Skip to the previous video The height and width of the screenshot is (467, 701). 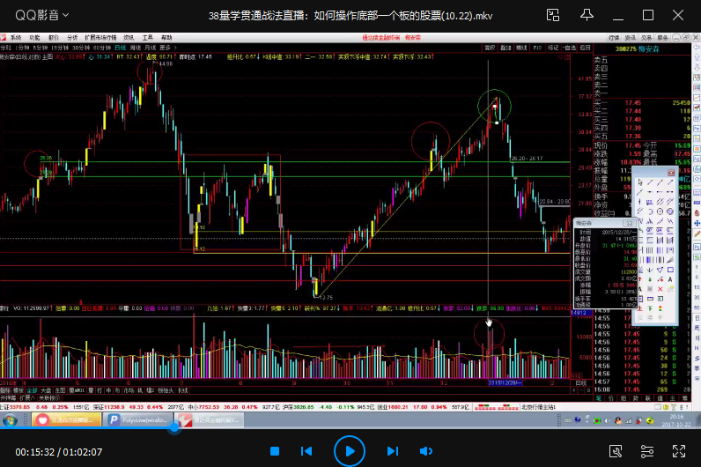point(306,451)
